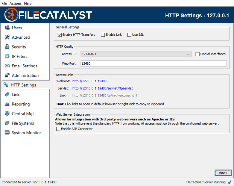Uncheck Enable HTTP Transfers checkbox
234x186 pixels.
(60, 35)
